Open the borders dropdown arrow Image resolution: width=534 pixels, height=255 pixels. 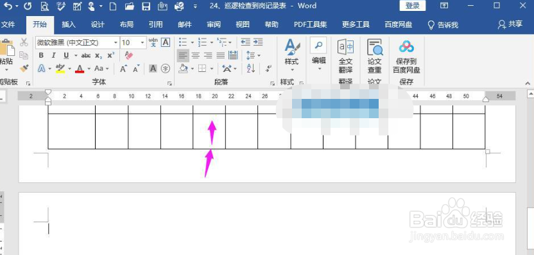point(212,69)
